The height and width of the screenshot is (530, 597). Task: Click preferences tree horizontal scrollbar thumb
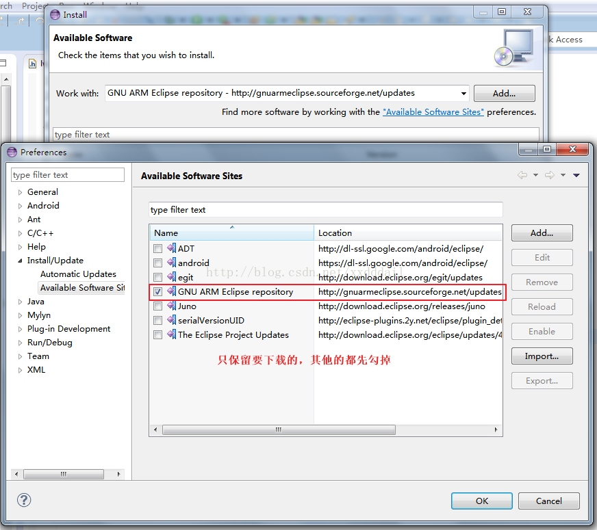64,474
